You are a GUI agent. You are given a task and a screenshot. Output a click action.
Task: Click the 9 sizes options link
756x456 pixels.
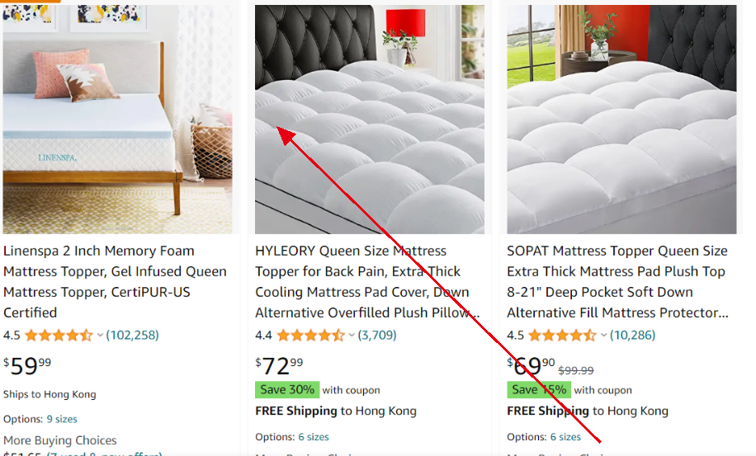tap(62, 419)
